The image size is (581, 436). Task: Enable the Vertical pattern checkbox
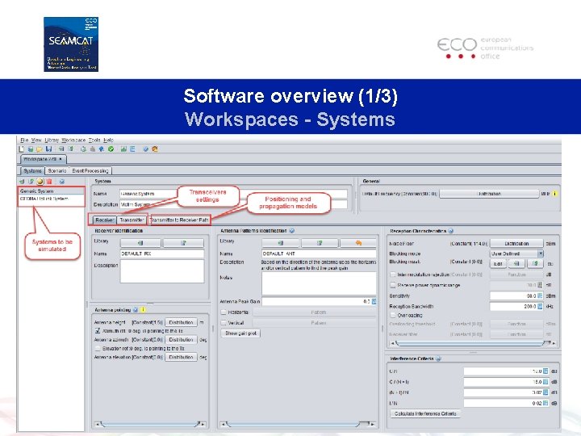tap(224, 322)
